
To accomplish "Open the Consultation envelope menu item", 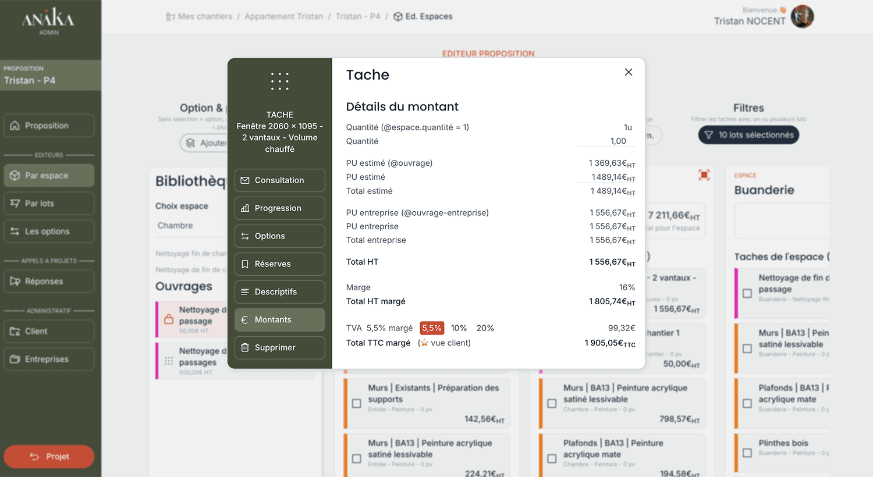I will [279, 180].
